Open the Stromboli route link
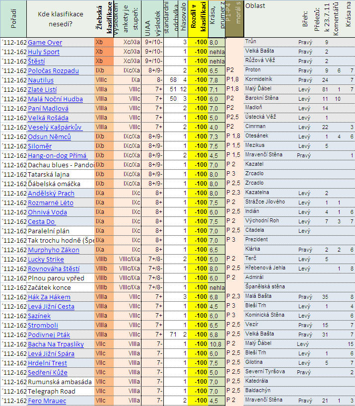Screen dimensions: 355x406 [x=43, y=325]
